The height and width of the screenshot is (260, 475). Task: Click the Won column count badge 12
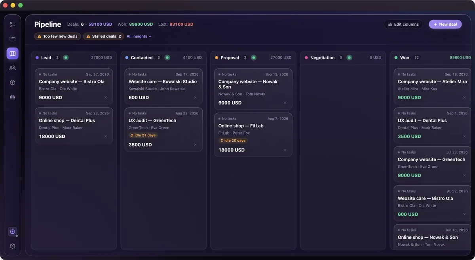pyautogui.click(x=416, y=58)
